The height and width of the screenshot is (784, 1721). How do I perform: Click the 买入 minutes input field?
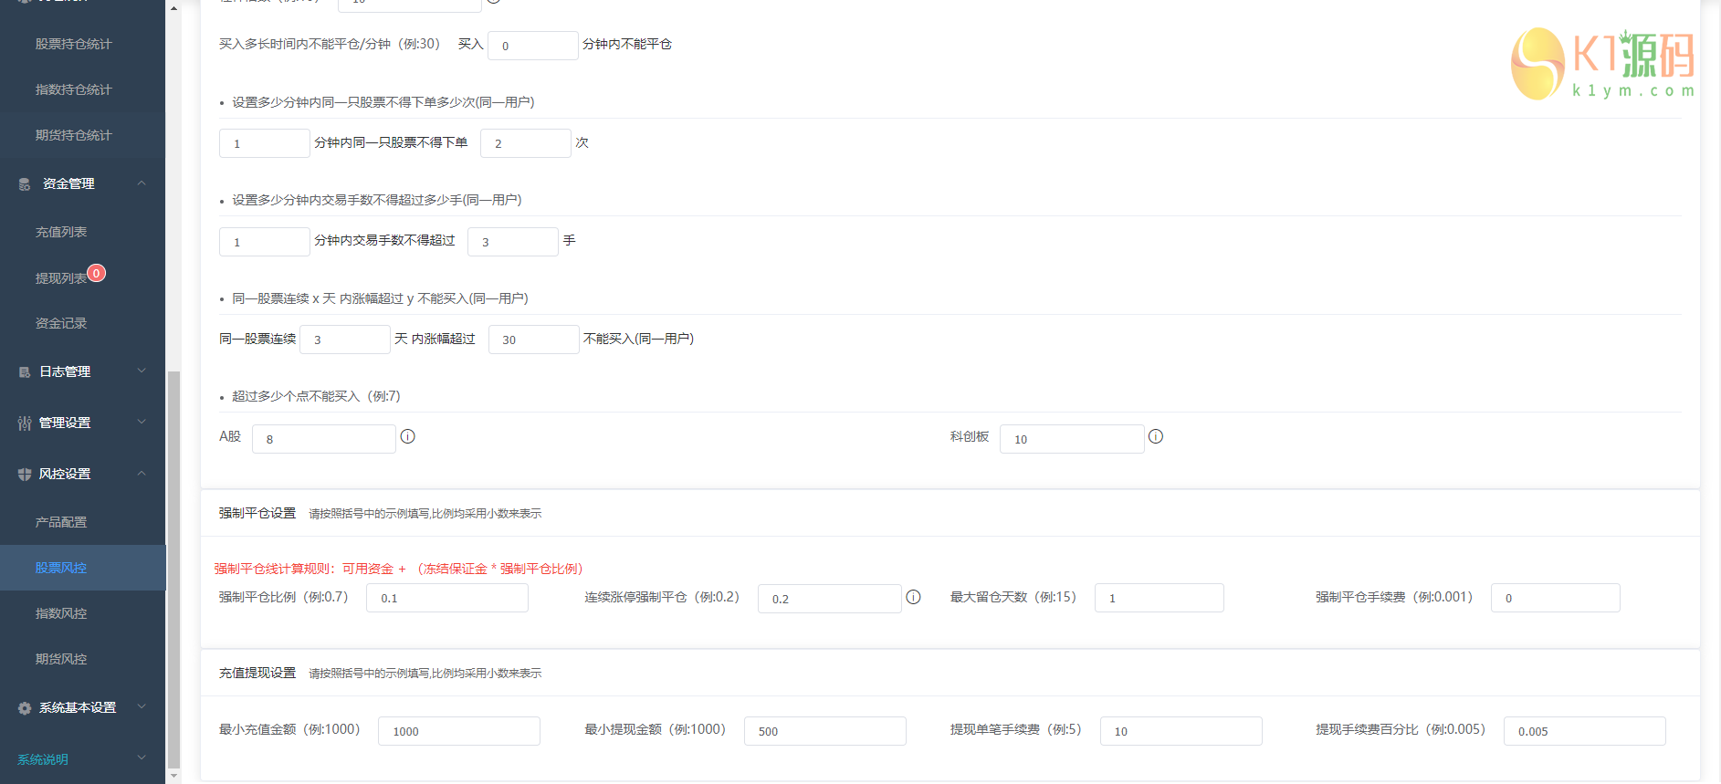point(533,46)
